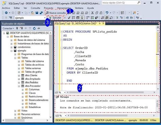Viewport: 161px width, 125px height.
Task: Expand the Columnas folder
Action: (x=23, y=90)
